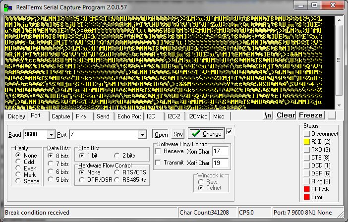
Task: Toggle the CTS (8) status box
Action: point(306,158)
